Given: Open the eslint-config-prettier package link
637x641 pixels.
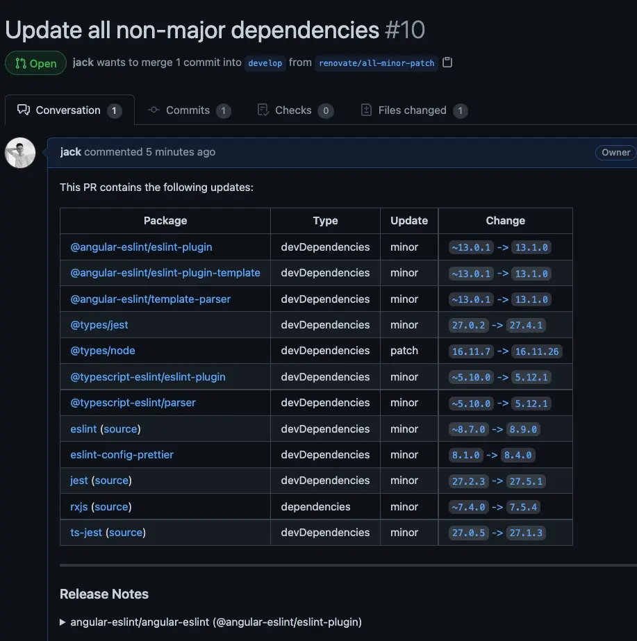Looking at the screenshot, I should (x=122, y=455).
